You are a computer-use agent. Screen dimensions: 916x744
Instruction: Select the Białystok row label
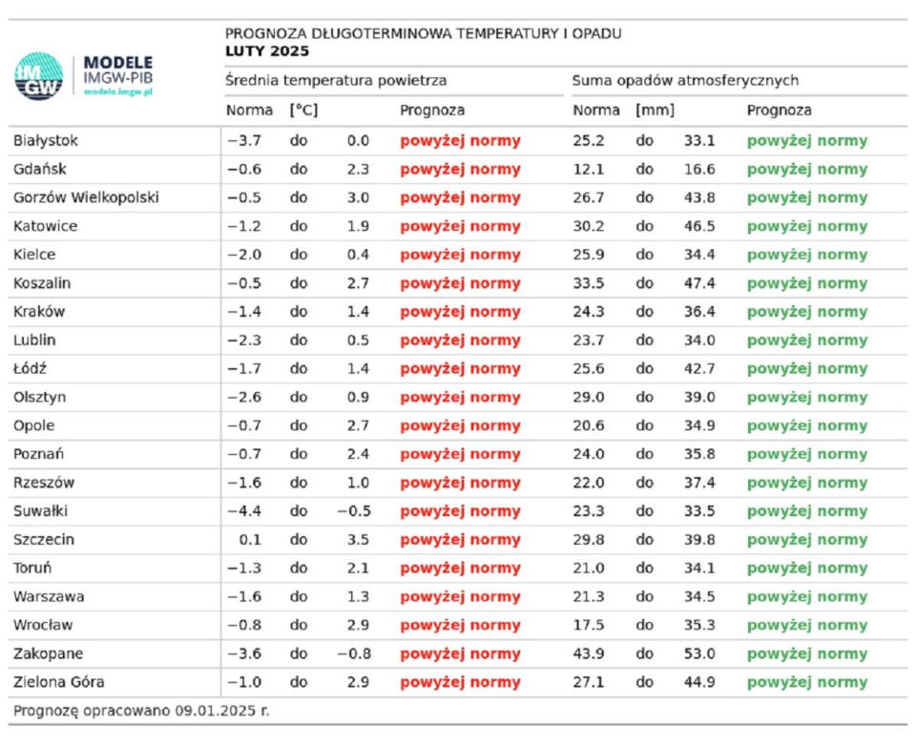tap(46, 141)
